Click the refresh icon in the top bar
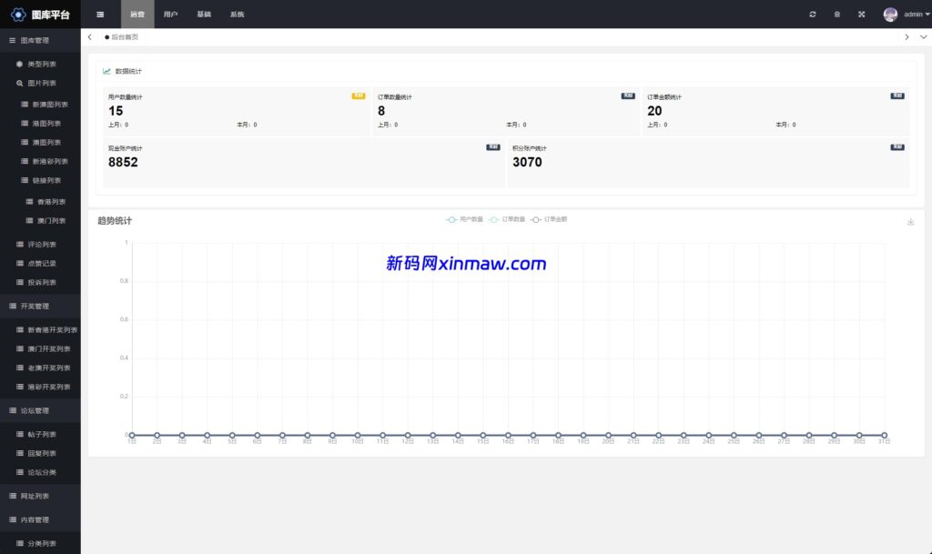The width and height of the screenshot is (932, 554). coord(811,14)
